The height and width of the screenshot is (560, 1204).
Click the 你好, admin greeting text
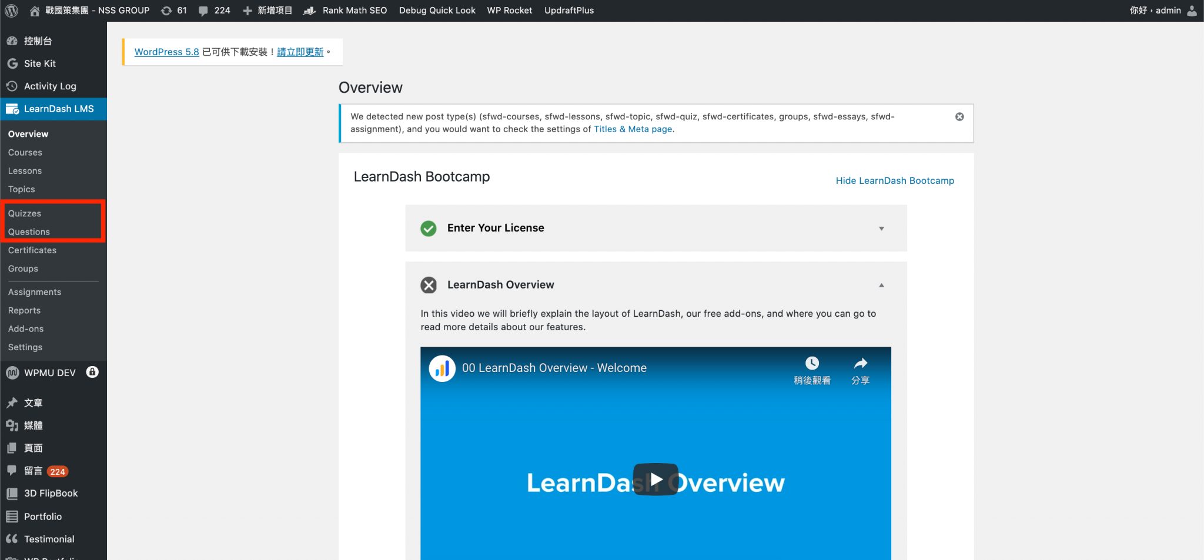1155,11
